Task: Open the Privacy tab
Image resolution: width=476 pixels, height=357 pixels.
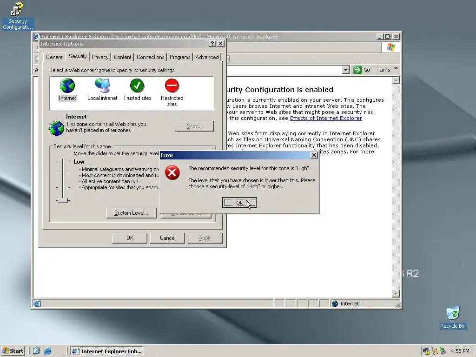Action: tap(100, 57)
